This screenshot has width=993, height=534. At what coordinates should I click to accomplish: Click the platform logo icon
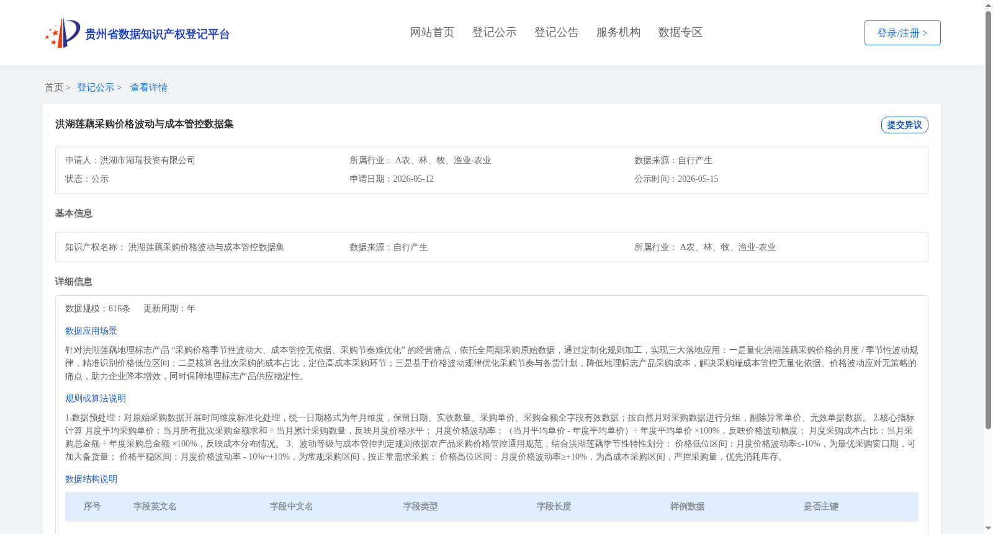pos(63,33)
